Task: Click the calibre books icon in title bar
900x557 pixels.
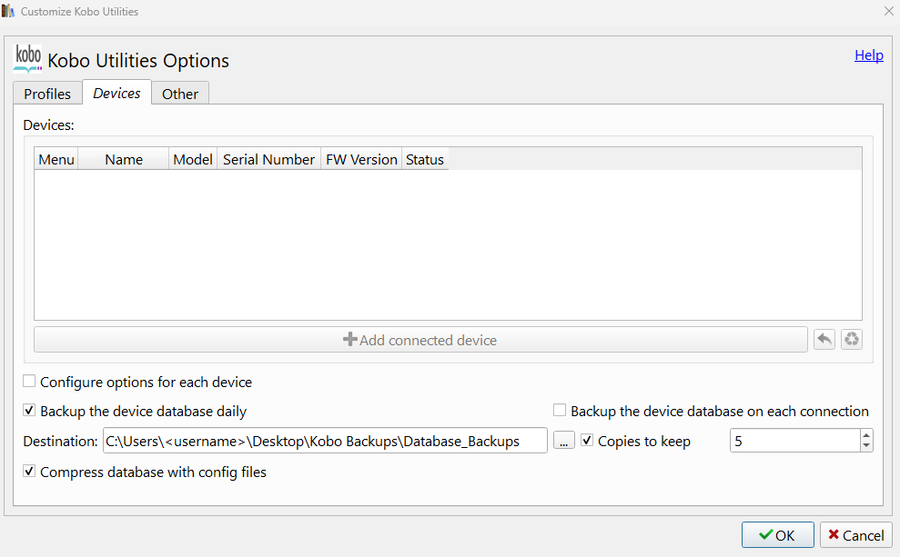Action: [x=9, y=12]
